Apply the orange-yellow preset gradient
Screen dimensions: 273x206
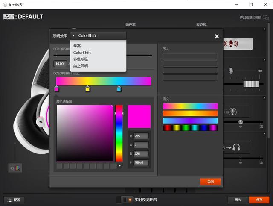click(x=190, y=113)
